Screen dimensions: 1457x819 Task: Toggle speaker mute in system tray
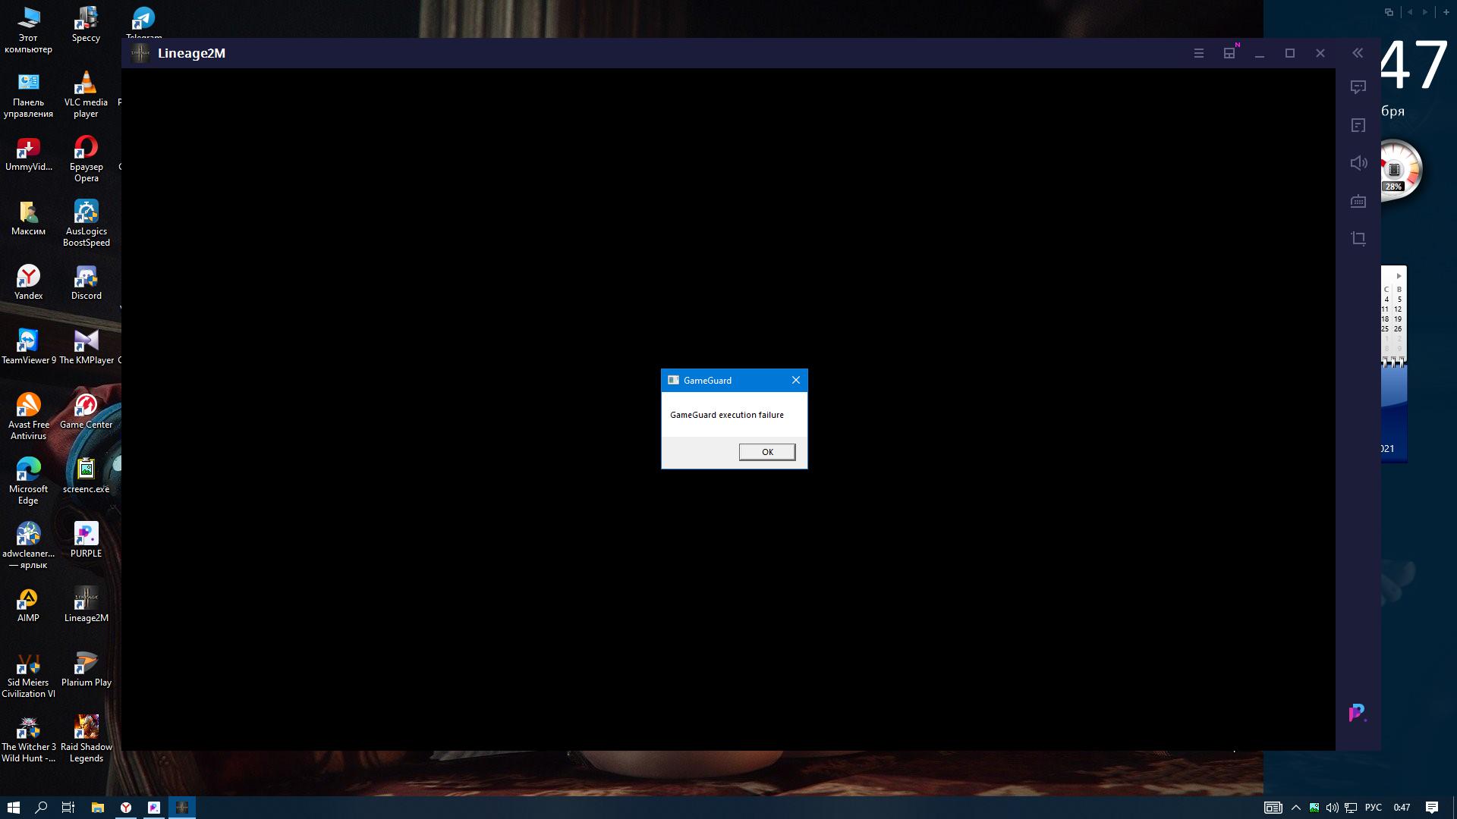click(1334, 807)
